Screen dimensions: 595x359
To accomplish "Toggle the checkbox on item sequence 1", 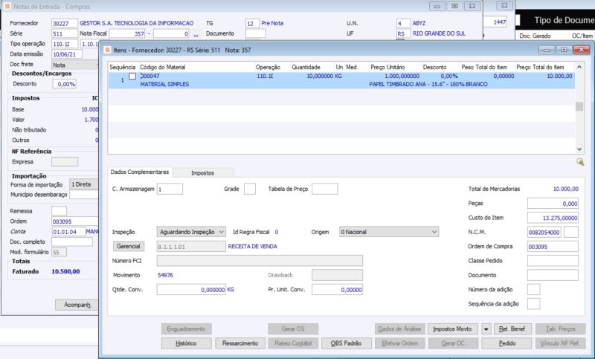I will (x=132, y=77).
